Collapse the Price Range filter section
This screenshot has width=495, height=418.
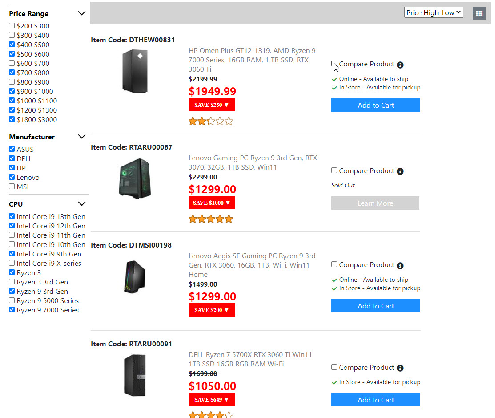[x=82, y=13]
